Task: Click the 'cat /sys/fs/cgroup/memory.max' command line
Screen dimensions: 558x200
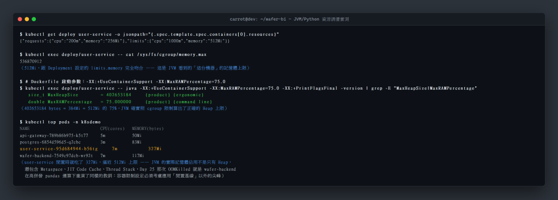Action: coord(113,54)
